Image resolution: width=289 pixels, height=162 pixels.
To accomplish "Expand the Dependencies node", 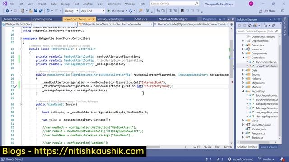I will [x=243, y=41].
